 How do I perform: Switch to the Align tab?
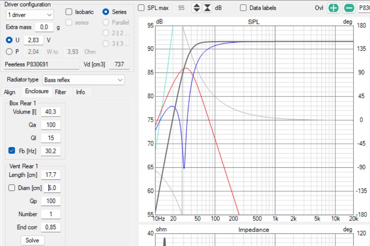10,92
